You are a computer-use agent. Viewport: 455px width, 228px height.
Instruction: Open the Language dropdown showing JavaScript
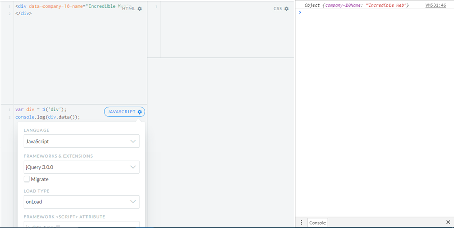[x=81, y=142]
